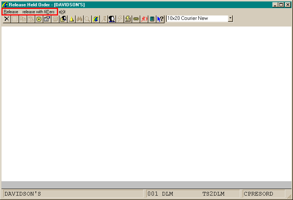Click the greyed document page icon
The width and height of the screenshot is (293, 200).
(x=55, y=19)
